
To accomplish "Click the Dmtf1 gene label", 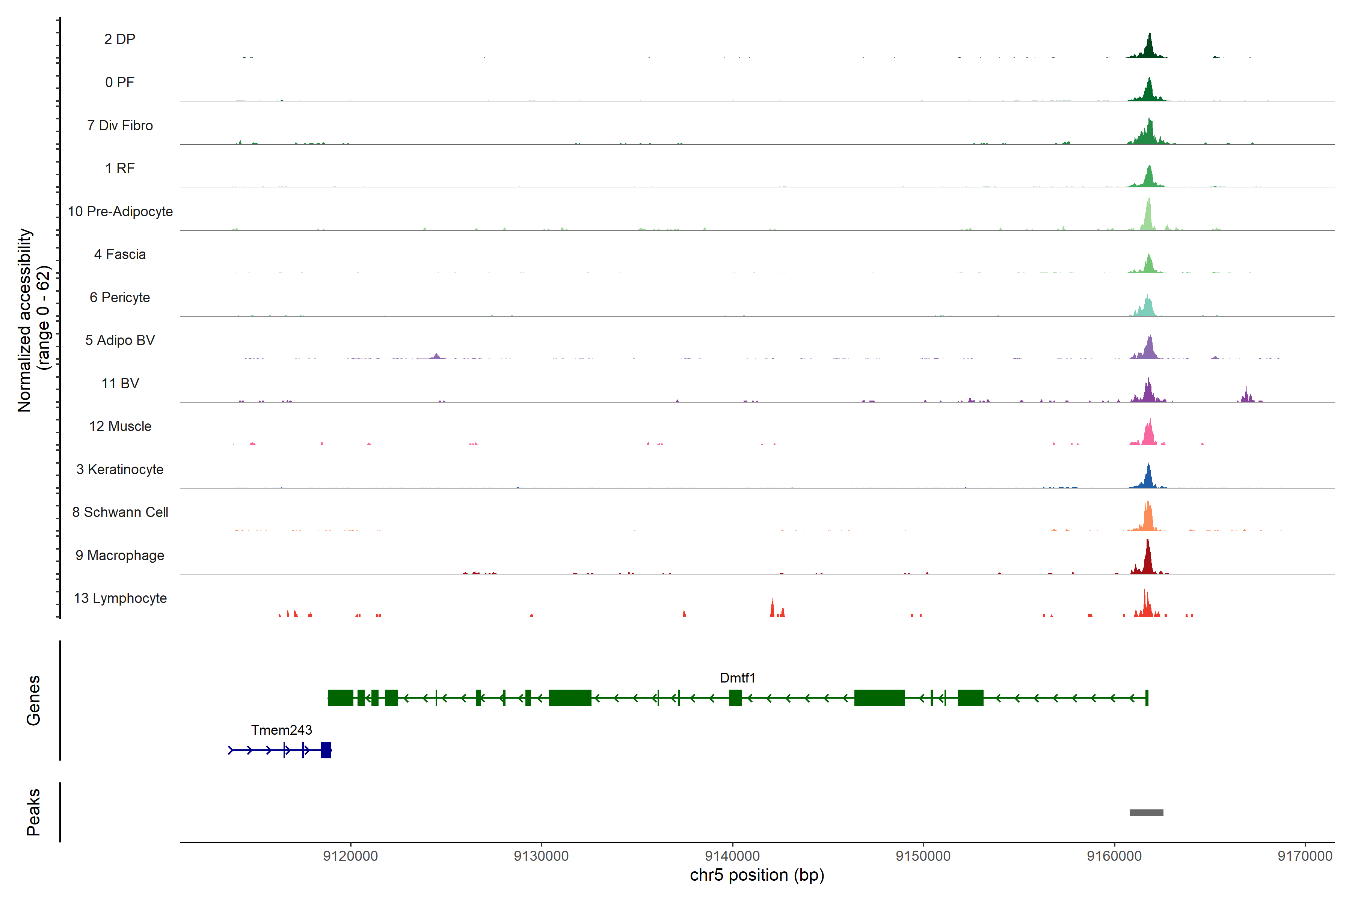I will [x=737, y=678].
